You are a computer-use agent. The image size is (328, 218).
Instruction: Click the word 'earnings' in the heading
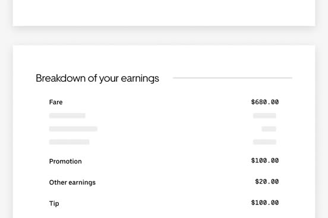(140, 79)
